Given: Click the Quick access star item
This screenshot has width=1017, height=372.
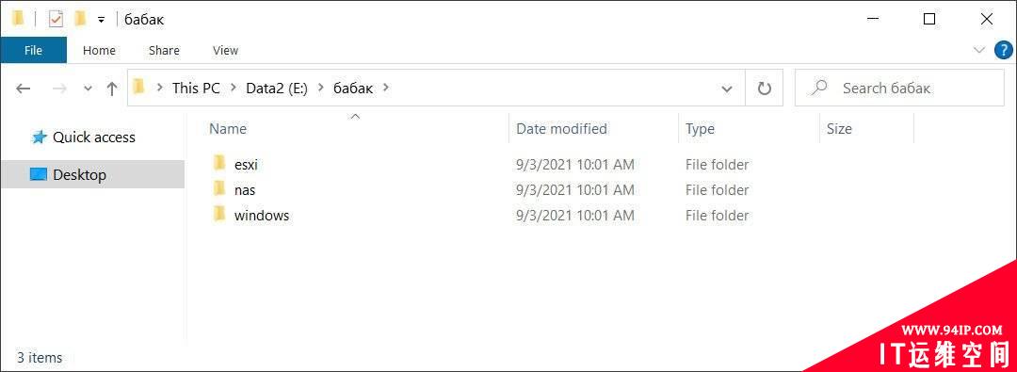Looking at the screenshot, I should point(84,137).
